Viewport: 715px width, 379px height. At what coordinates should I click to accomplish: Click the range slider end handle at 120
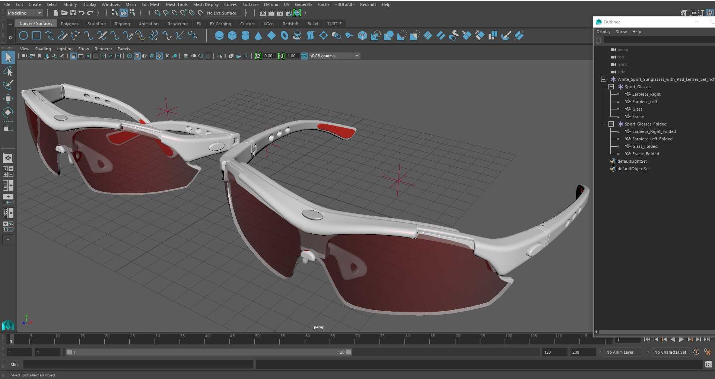point(349,352)
